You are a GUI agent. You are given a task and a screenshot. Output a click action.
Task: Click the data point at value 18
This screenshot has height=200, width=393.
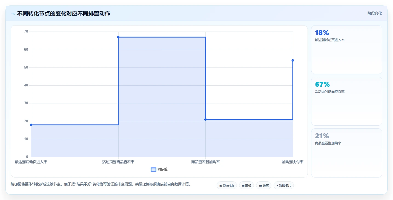(x=31, y=125)
